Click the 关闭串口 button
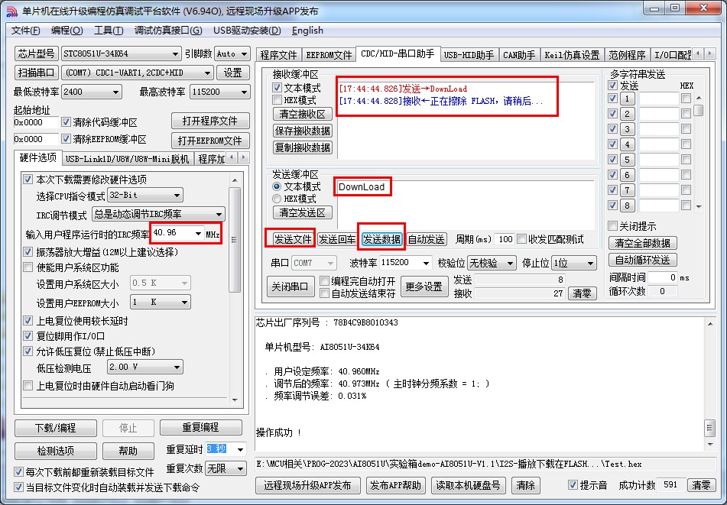 pyautogui.click(x=289, y=286)
